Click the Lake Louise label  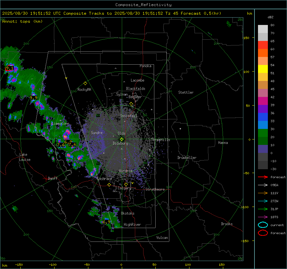tap(25, 157)
